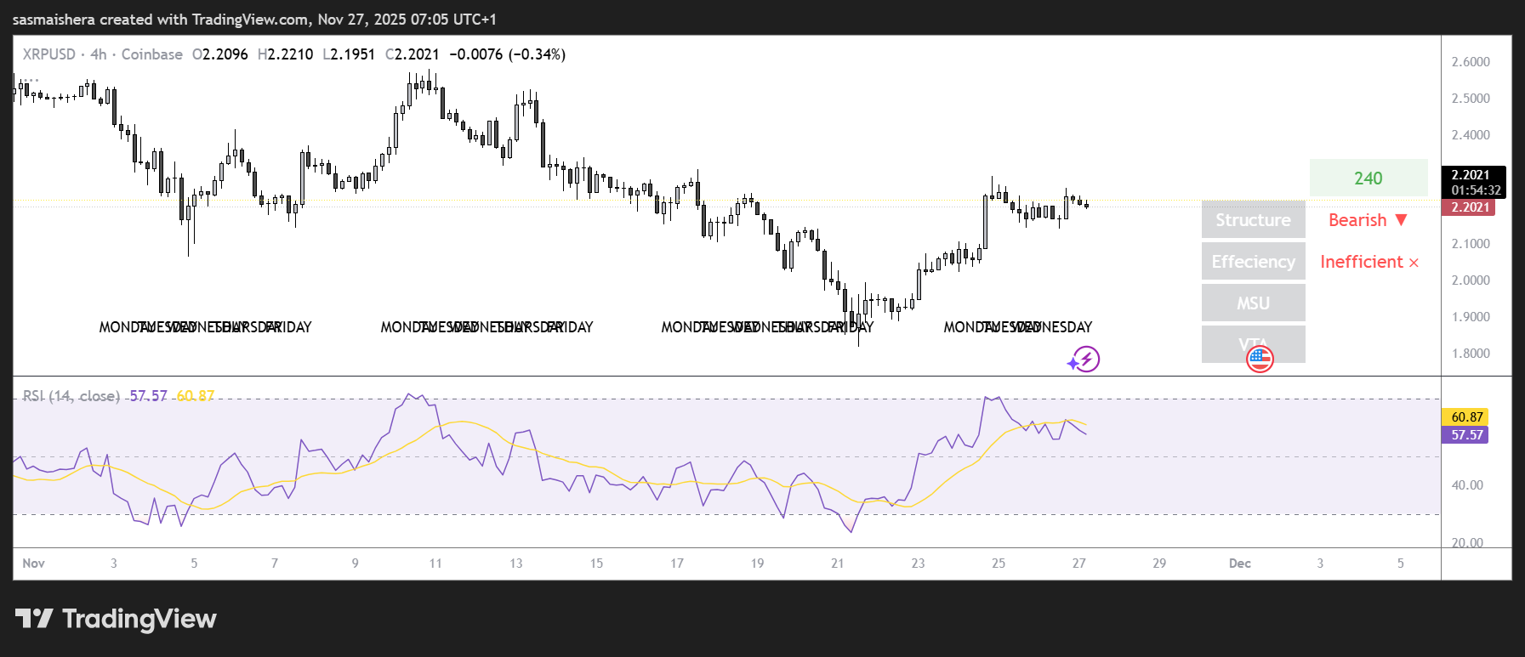
Task: Click the TradingView logo at bottom left
Action: click(116, 619)
